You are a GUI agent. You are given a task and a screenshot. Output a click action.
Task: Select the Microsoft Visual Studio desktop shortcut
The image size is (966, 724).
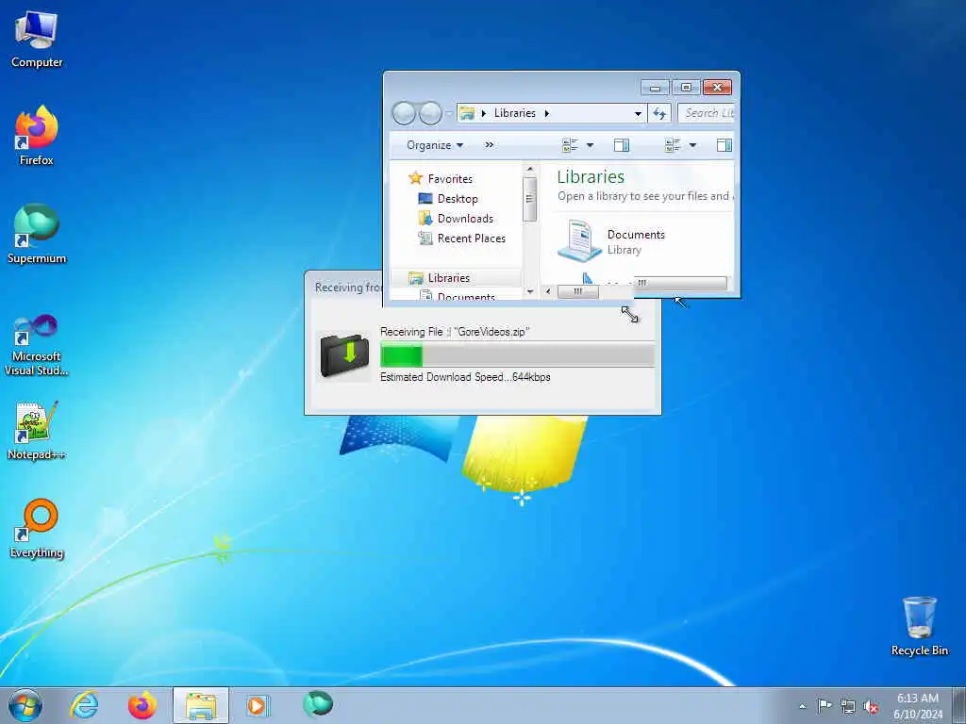pyautogui.click(x=37, y=345)
